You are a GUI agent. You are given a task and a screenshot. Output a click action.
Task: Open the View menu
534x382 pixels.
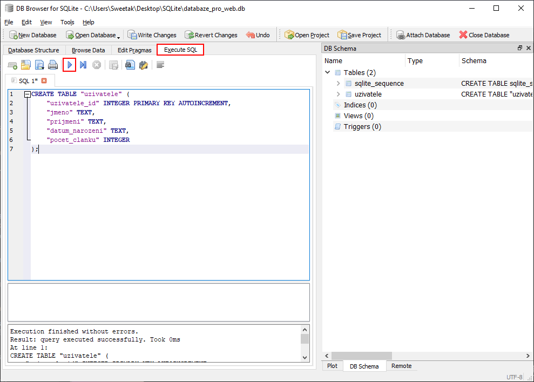tap(46, 22)
